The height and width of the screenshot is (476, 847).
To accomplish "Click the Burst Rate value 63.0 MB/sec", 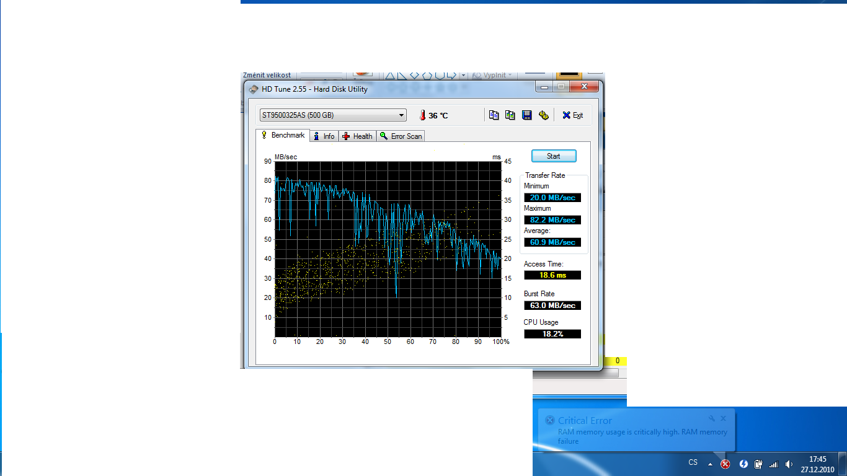I will tap(552, 306).
